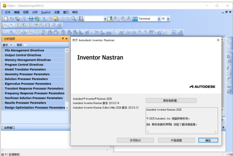Close the About Inventor Nastran dialog
This screenshot has height=156, width=233.
tap(218, 40)
